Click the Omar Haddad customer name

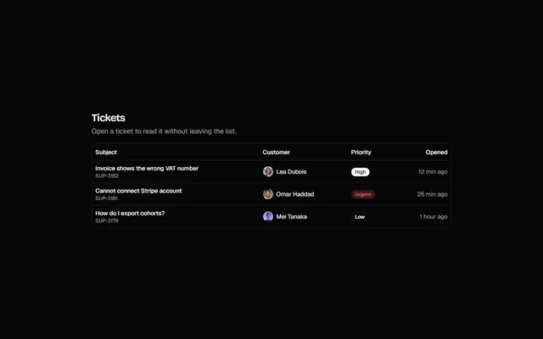[295, 194]
